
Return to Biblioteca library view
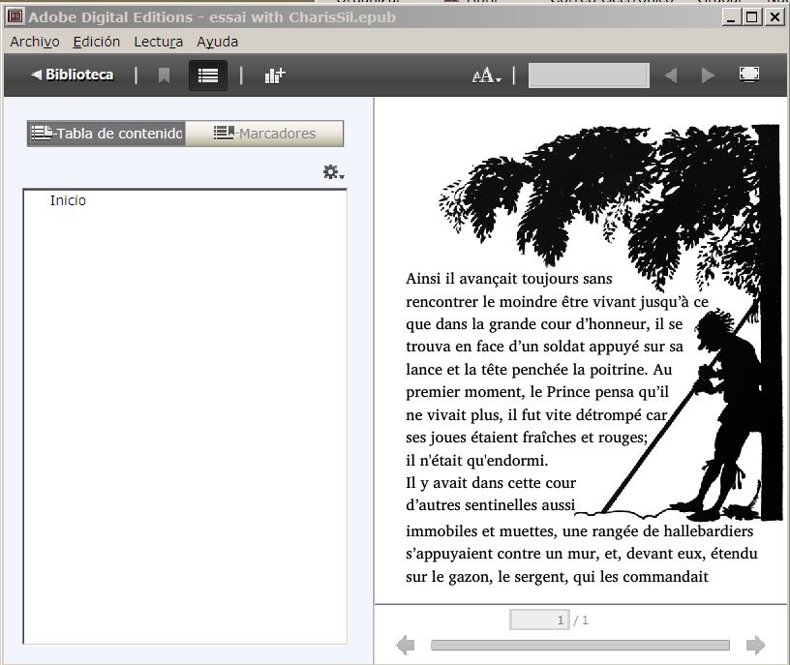point(72,75)
